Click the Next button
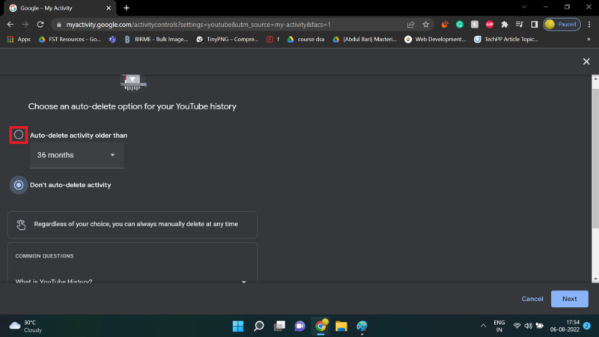Image resolution: width=599 pixels, height=337 pixels. (x=569, y=299)
